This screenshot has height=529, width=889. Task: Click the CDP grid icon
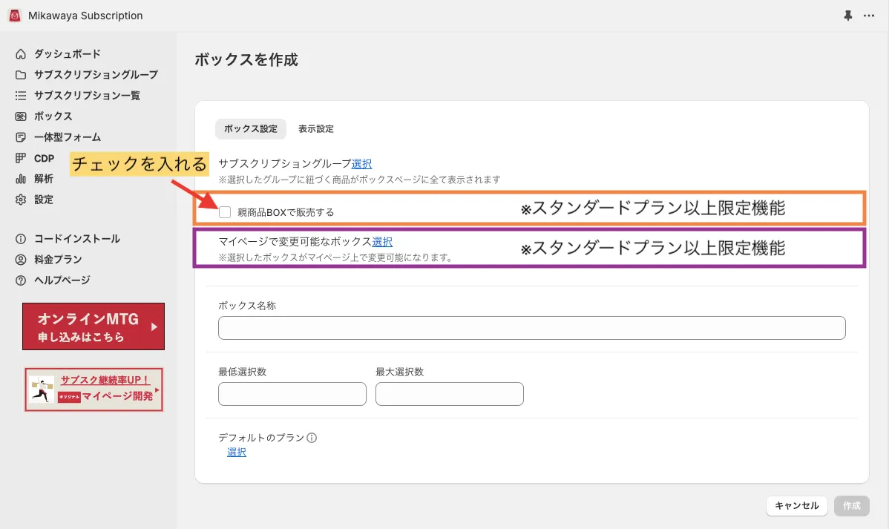tap(21, 158)
